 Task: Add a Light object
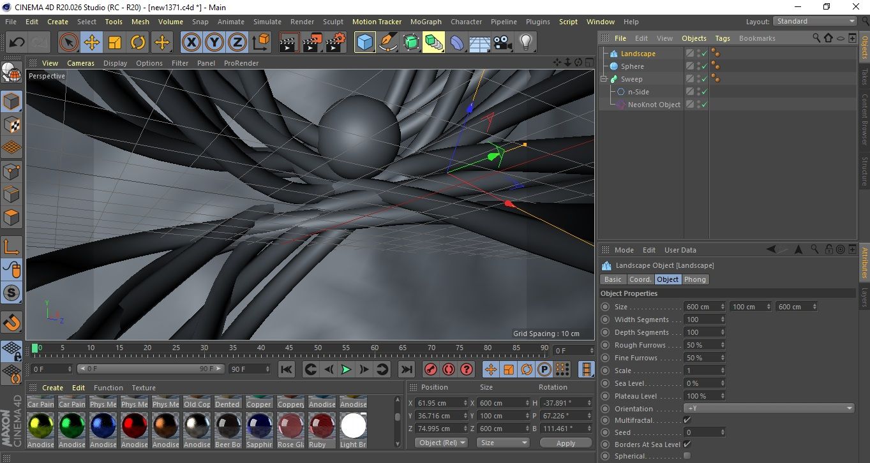[x=526, y=43]
